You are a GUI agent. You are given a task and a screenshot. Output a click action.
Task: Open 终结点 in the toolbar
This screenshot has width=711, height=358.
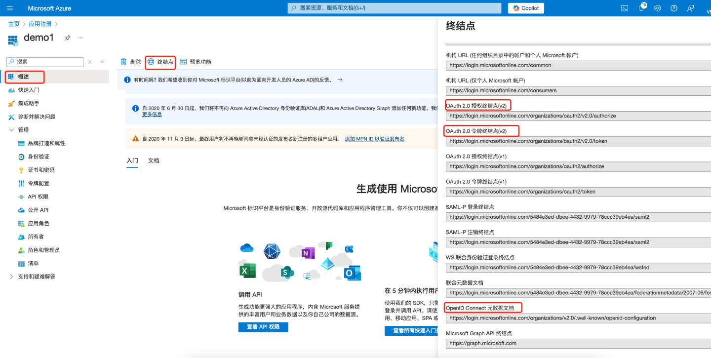pyautogui.click(x=160, y=62)
